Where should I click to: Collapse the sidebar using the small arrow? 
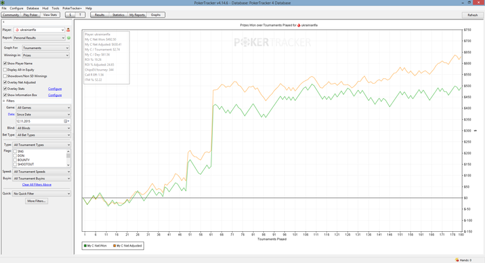[3, 22]
